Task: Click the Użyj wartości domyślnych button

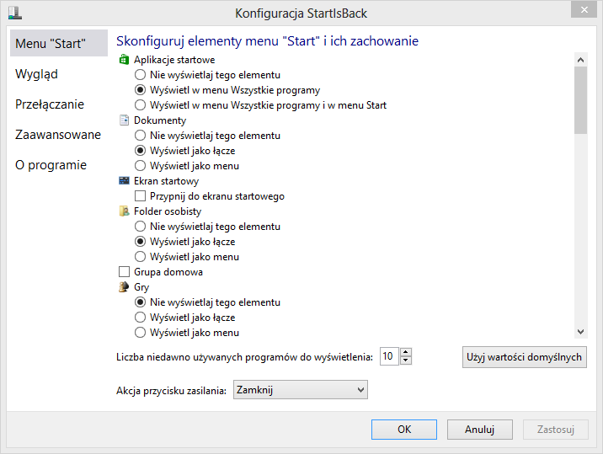Action: pyautogui.click(x=524, y=357)
